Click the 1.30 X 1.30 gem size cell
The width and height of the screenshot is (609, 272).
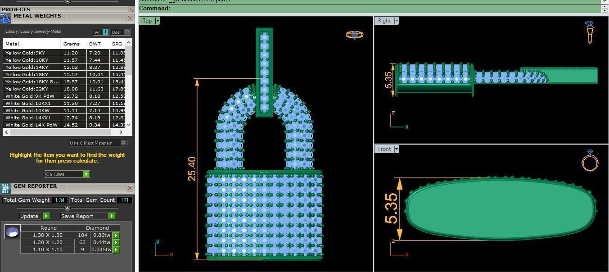click(x=48, y=235)
